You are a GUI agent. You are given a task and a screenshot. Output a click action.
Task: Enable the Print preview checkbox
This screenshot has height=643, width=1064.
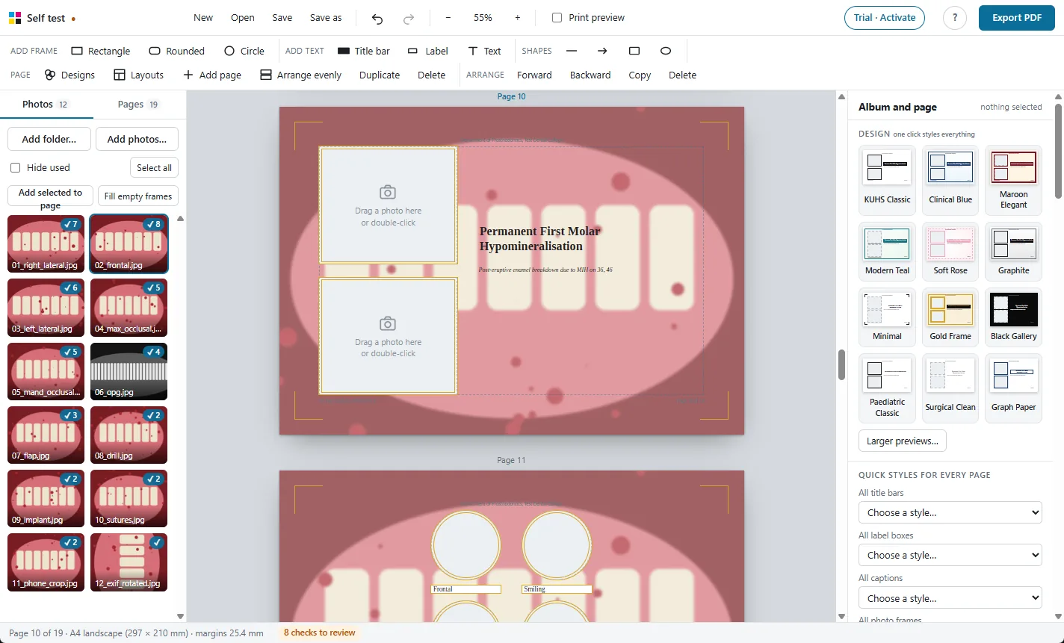[557, 18]
